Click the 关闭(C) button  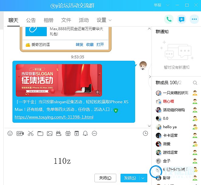pos(105,178)
